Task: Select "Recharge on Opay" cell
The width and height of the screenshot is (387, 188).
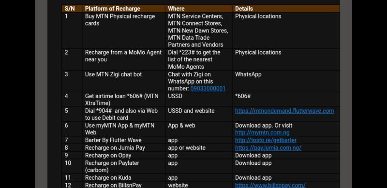Action: (124, 156)
